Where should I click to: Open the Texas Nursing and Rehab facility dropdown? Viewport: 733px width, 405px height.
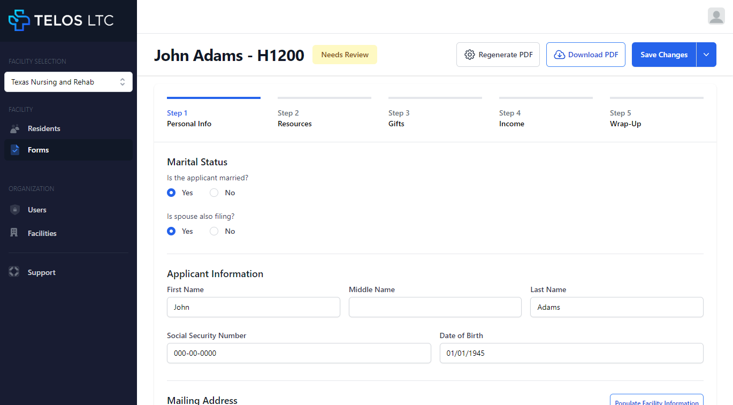pos(68,82)
